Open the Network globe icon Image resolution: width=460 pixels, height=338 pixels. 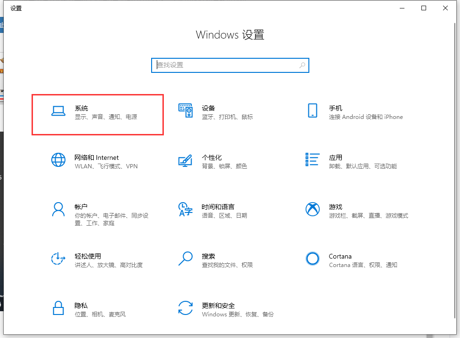tap(58, 160)
